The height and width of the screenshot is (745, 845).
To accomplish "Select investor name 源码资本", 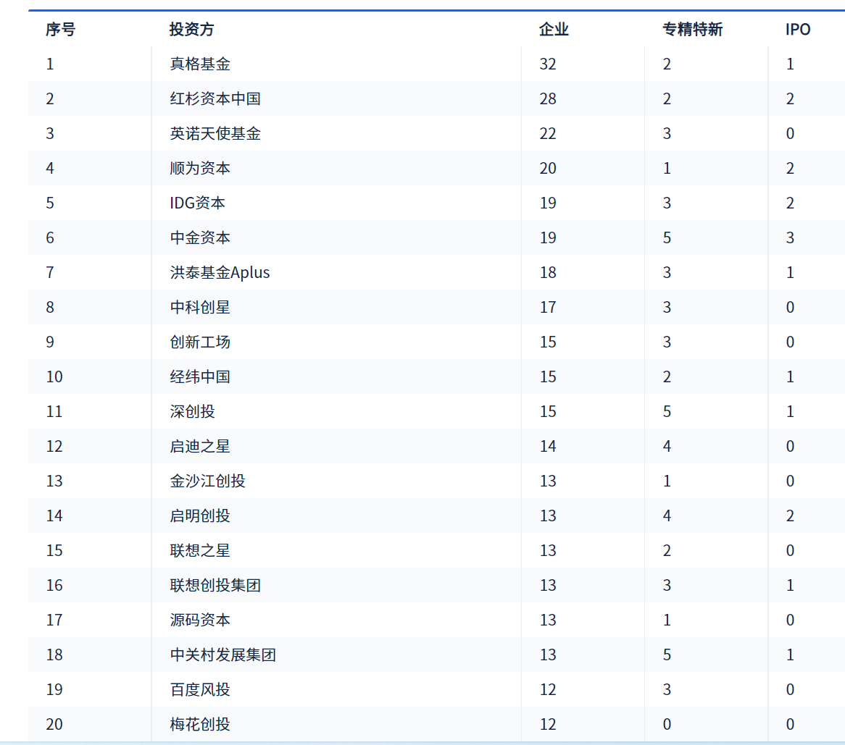I will 200,620.
